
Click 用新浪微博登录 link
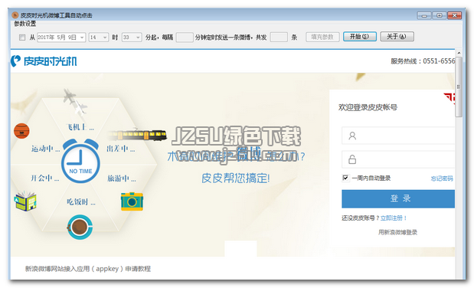pos(397,232)
